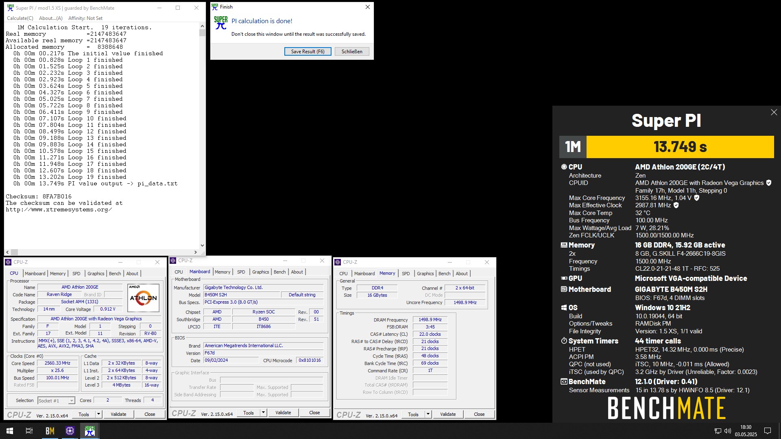Expand Tools dropdown arrow in CPU window

[x=98, y=414]
